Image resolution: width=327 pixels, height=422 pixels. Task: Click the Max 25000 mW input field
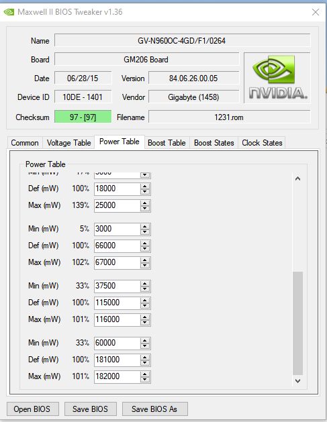[118, 205]
